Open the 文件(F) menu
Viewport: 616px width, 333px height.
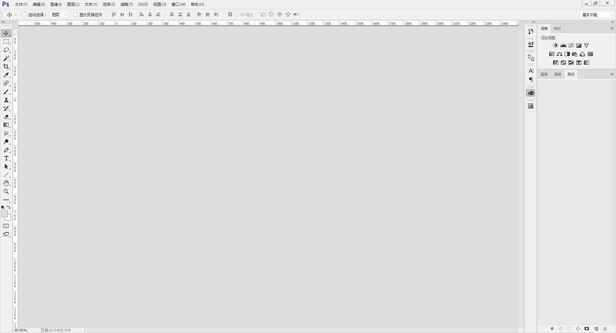[x=21, y=4]
